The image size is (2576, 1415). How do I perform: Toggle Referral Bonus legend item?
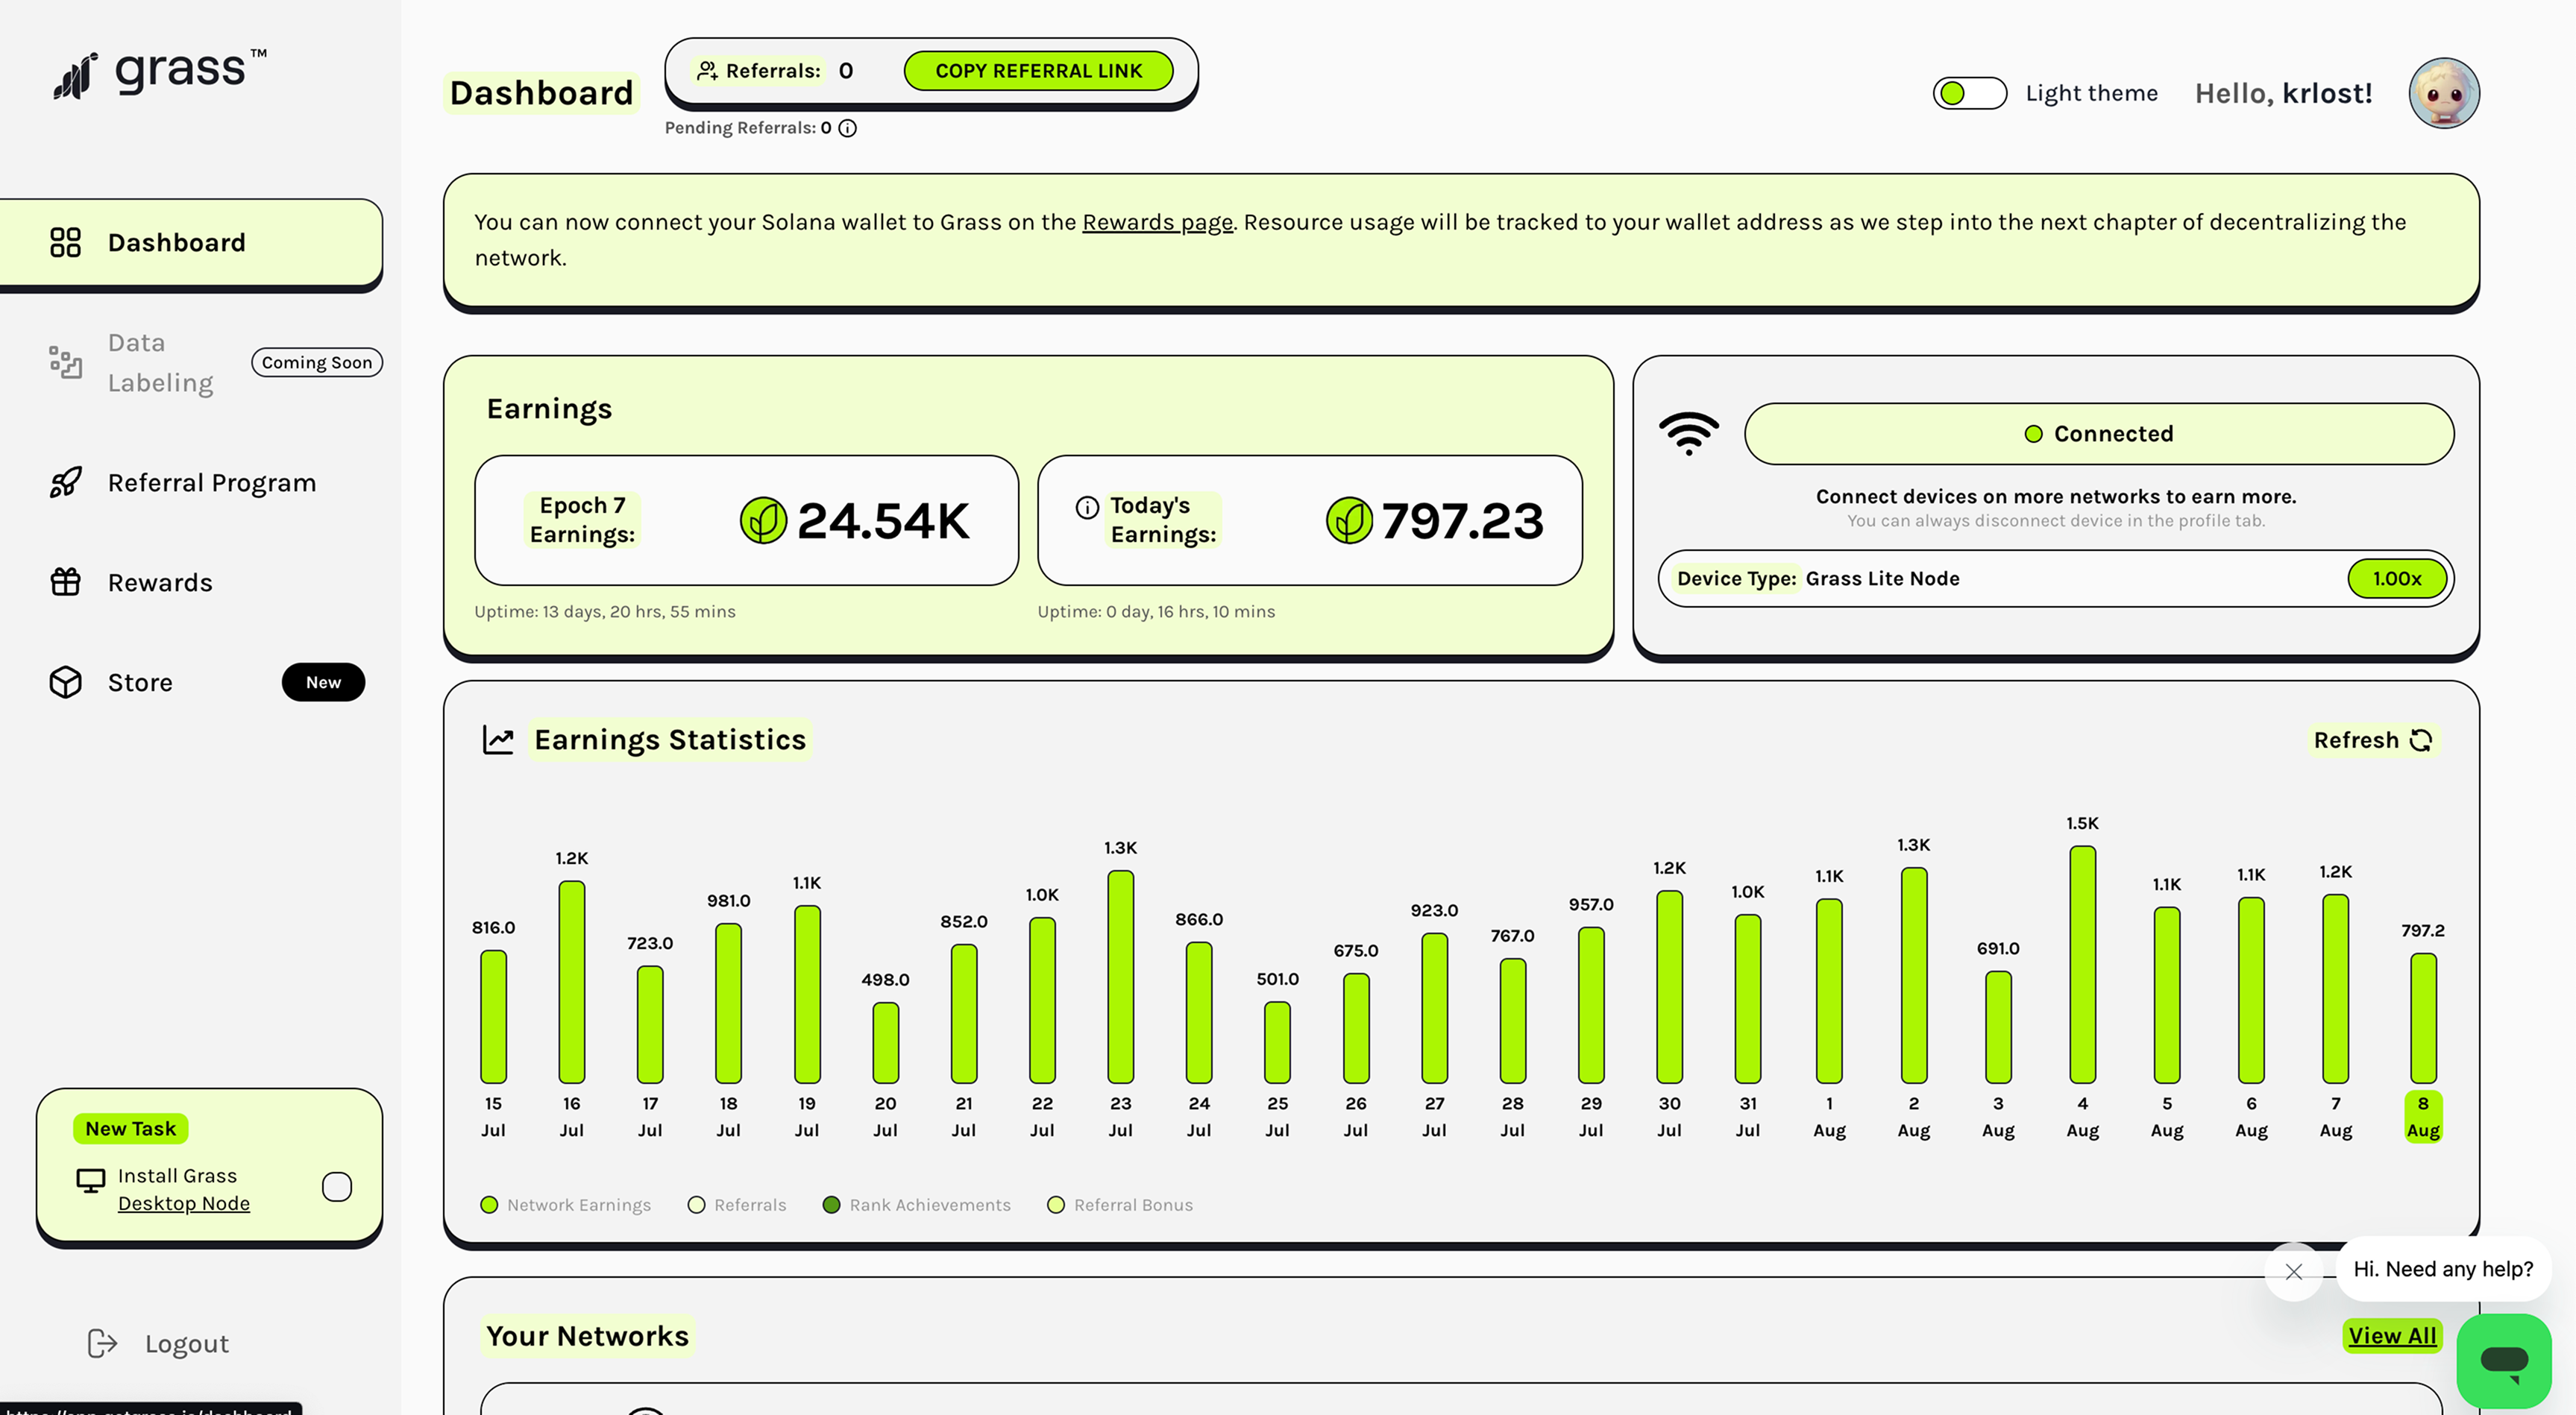[x=1120, y=1206]
